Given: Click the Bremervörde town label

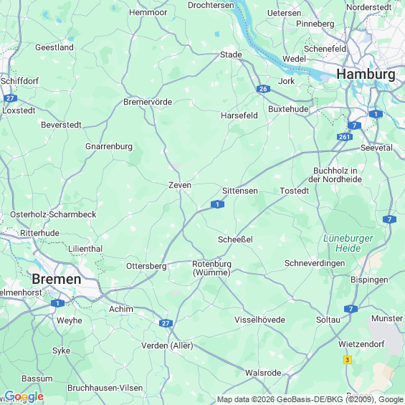Looking at the screenshot, I should click(x=148, y=102).
